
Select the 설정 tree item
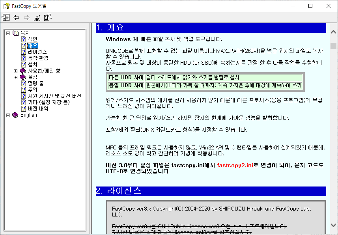pyautogui.click(x=33, y=77)
